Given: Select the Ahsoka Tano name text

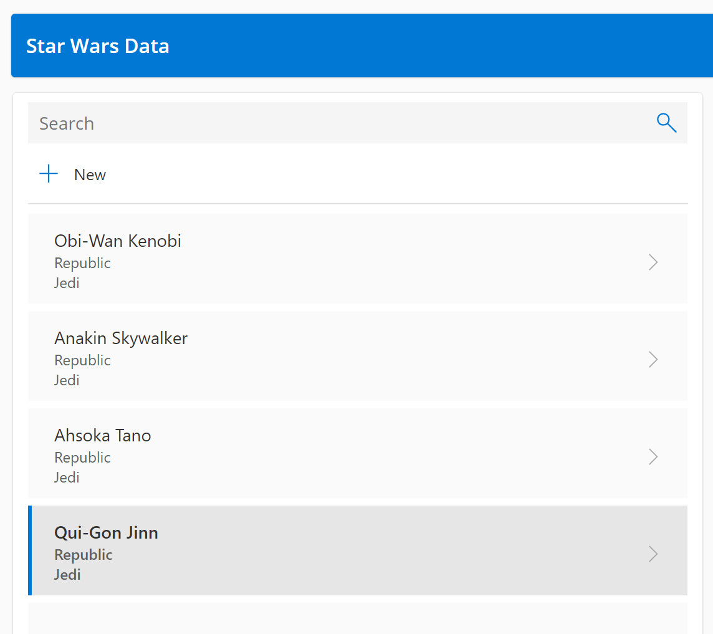Looking at the screenshot, I should click(103, 436).
